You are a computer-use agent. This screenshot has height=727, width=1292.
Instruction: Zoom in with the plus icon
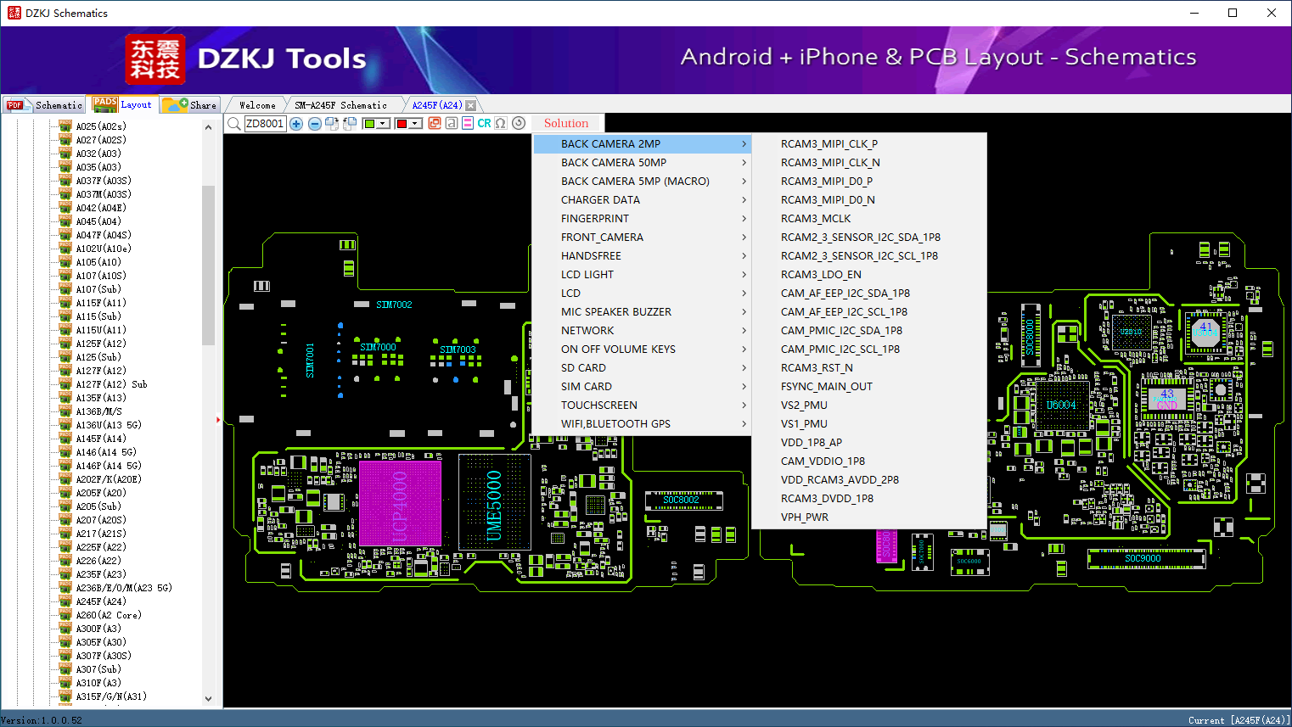pyautogui.click(x=296, y=124)
